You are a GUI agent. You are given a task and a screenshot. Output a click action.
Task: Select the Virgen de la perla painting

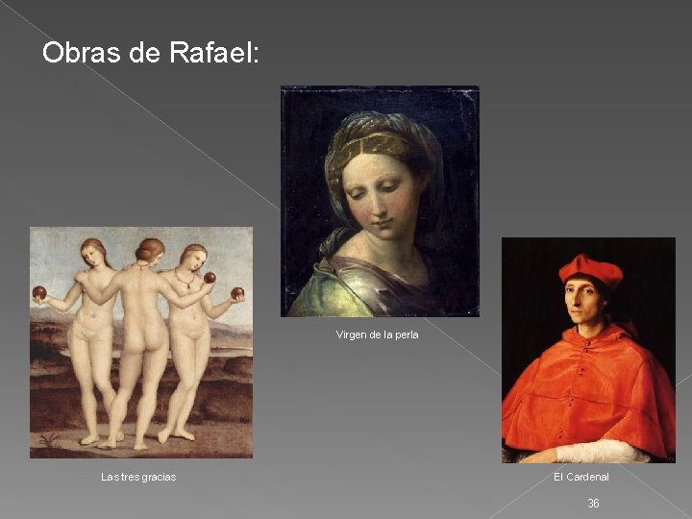coord(380,201)
